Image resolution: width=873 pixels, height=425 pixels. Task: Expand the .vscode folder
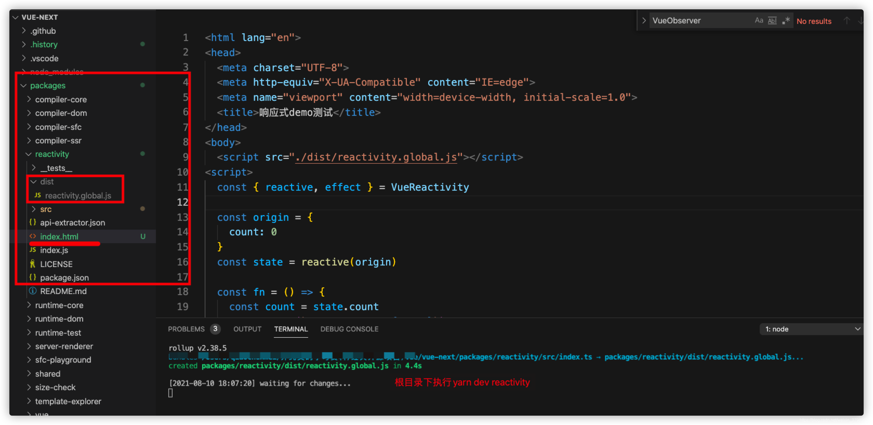click(x=24, y=58)
